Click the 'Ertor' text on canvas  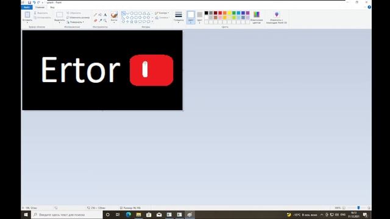tap(80, 70)
